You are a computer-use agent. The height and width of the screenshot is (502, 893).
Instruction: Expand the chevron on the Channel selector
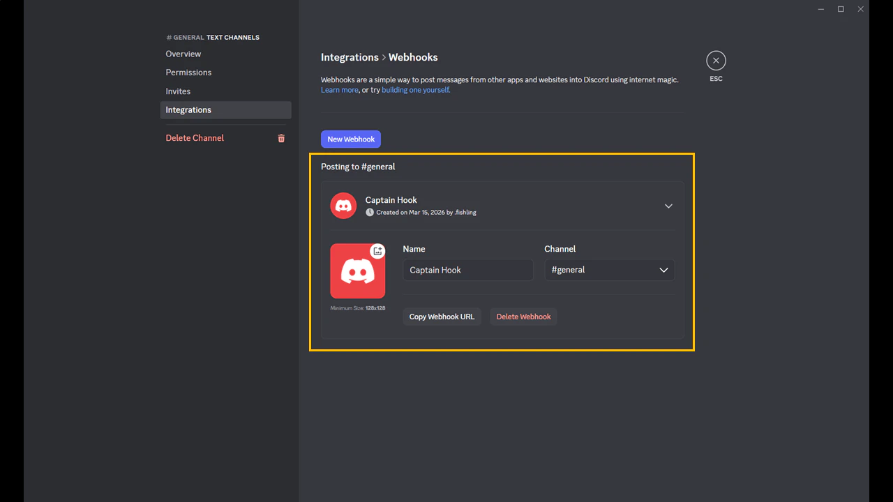click(663, 270)
